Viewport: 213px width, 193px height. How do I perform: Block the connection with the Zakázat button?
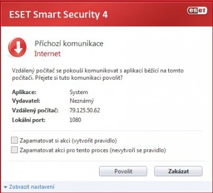pos(178,171)
